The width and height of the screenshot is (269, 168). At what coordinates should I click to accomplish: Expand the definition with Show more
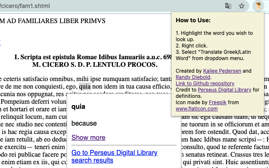tap(88, 137)
